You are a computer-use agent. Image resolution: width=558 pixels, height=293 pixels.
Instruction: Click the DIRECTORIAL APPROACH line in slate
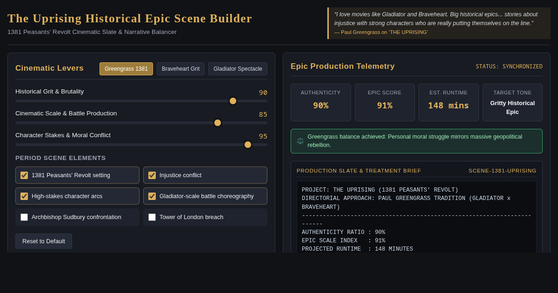tap(406, 203)
